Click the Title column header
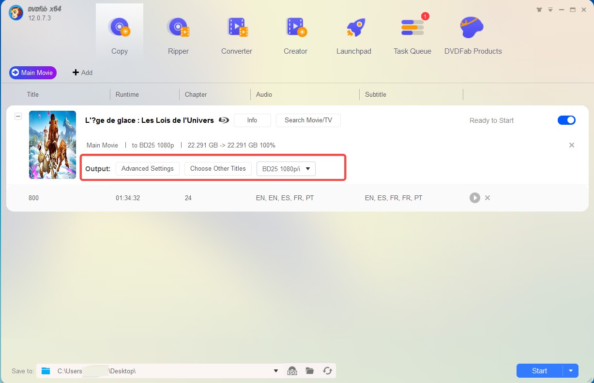This screenshot has width=594, height=383. (33, 95)
